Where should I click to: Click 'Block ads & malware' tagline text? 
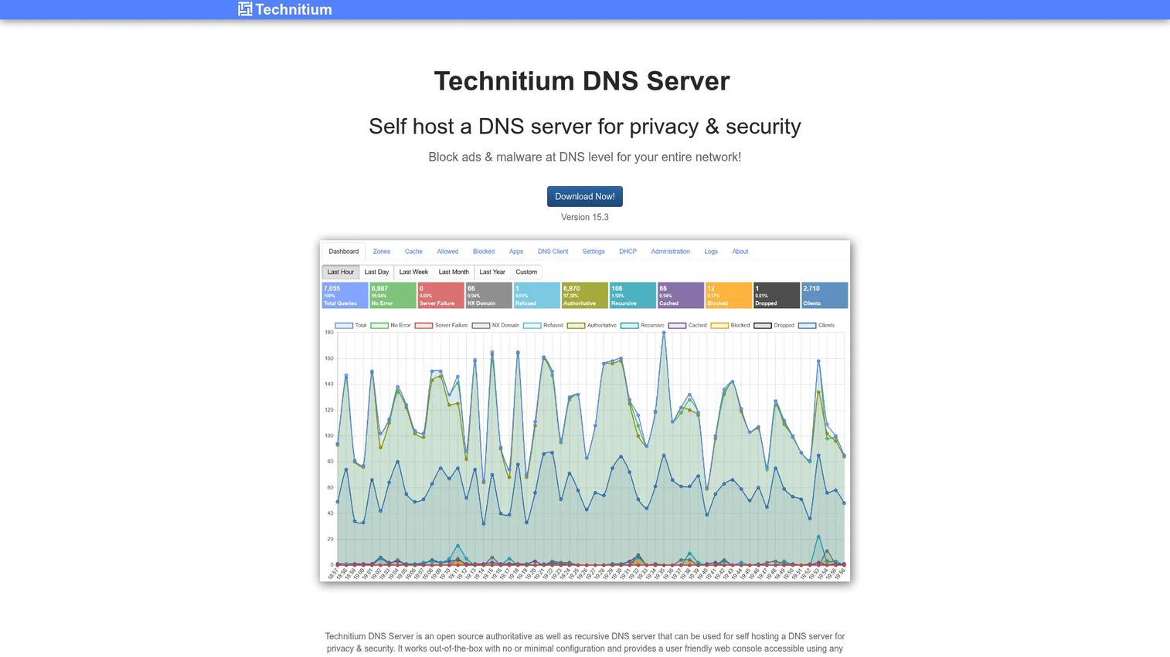click(x=585, y=157)
